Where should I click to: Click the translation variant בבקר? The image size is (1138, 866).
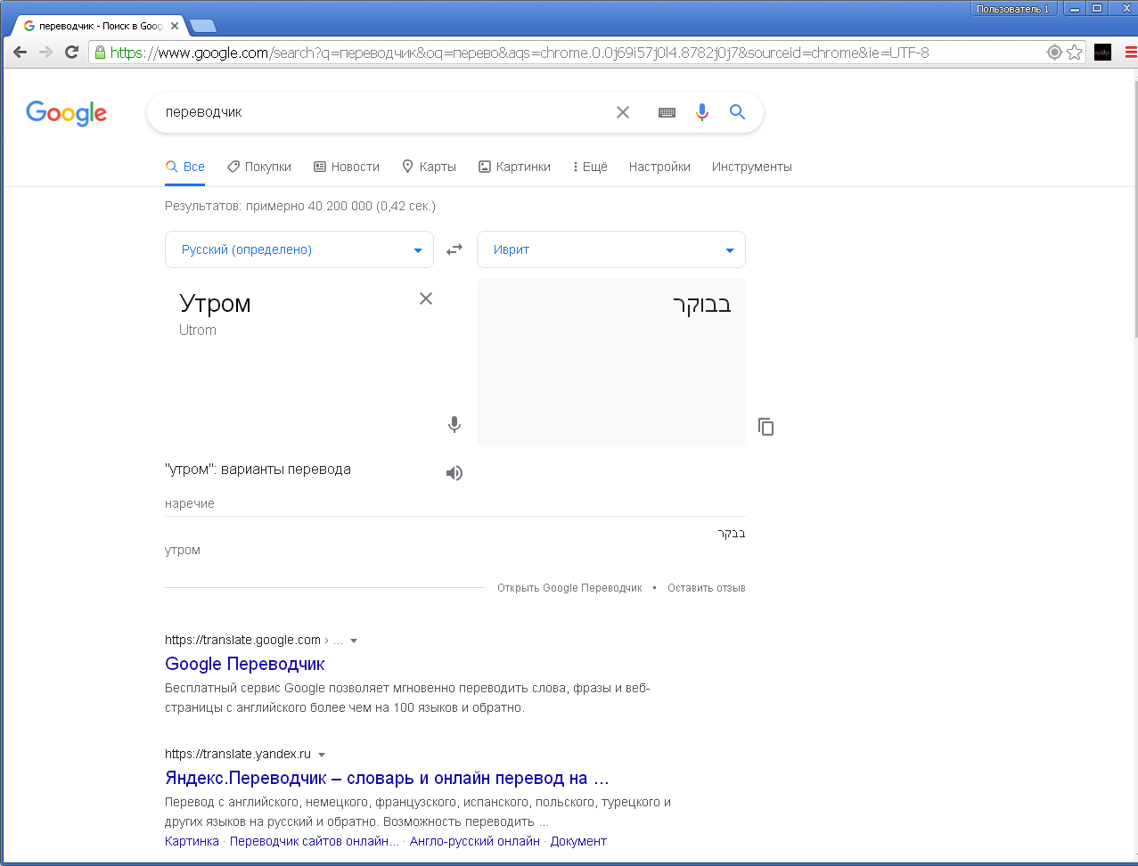[x=732, y=534]
